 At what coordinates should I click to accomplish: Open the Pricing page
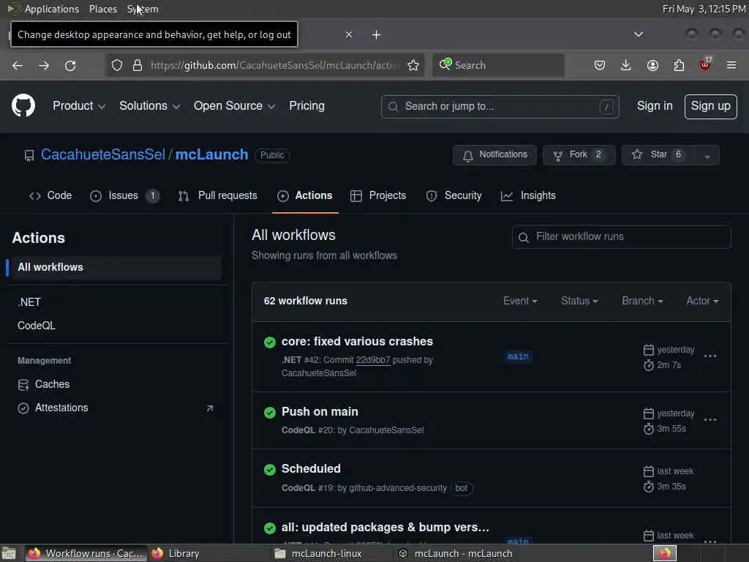click(306, 106)
